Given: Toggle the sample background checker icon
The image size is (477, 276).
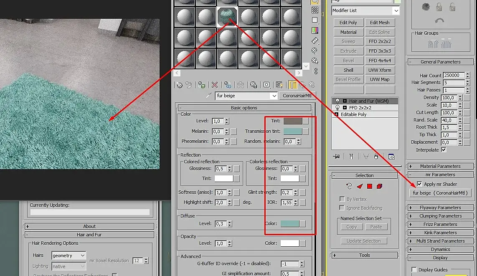Looking at the screenshot, I should (315, 10).
